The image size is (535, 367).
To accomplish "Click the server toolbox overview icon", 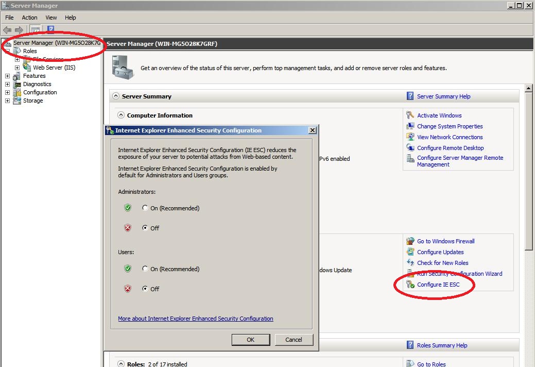I will 122,68.
